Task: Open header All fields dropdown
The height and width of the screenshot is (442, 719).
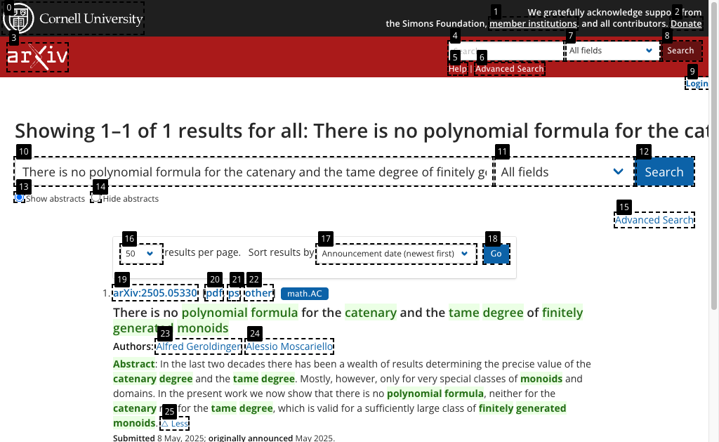Action: click(612, 51)
